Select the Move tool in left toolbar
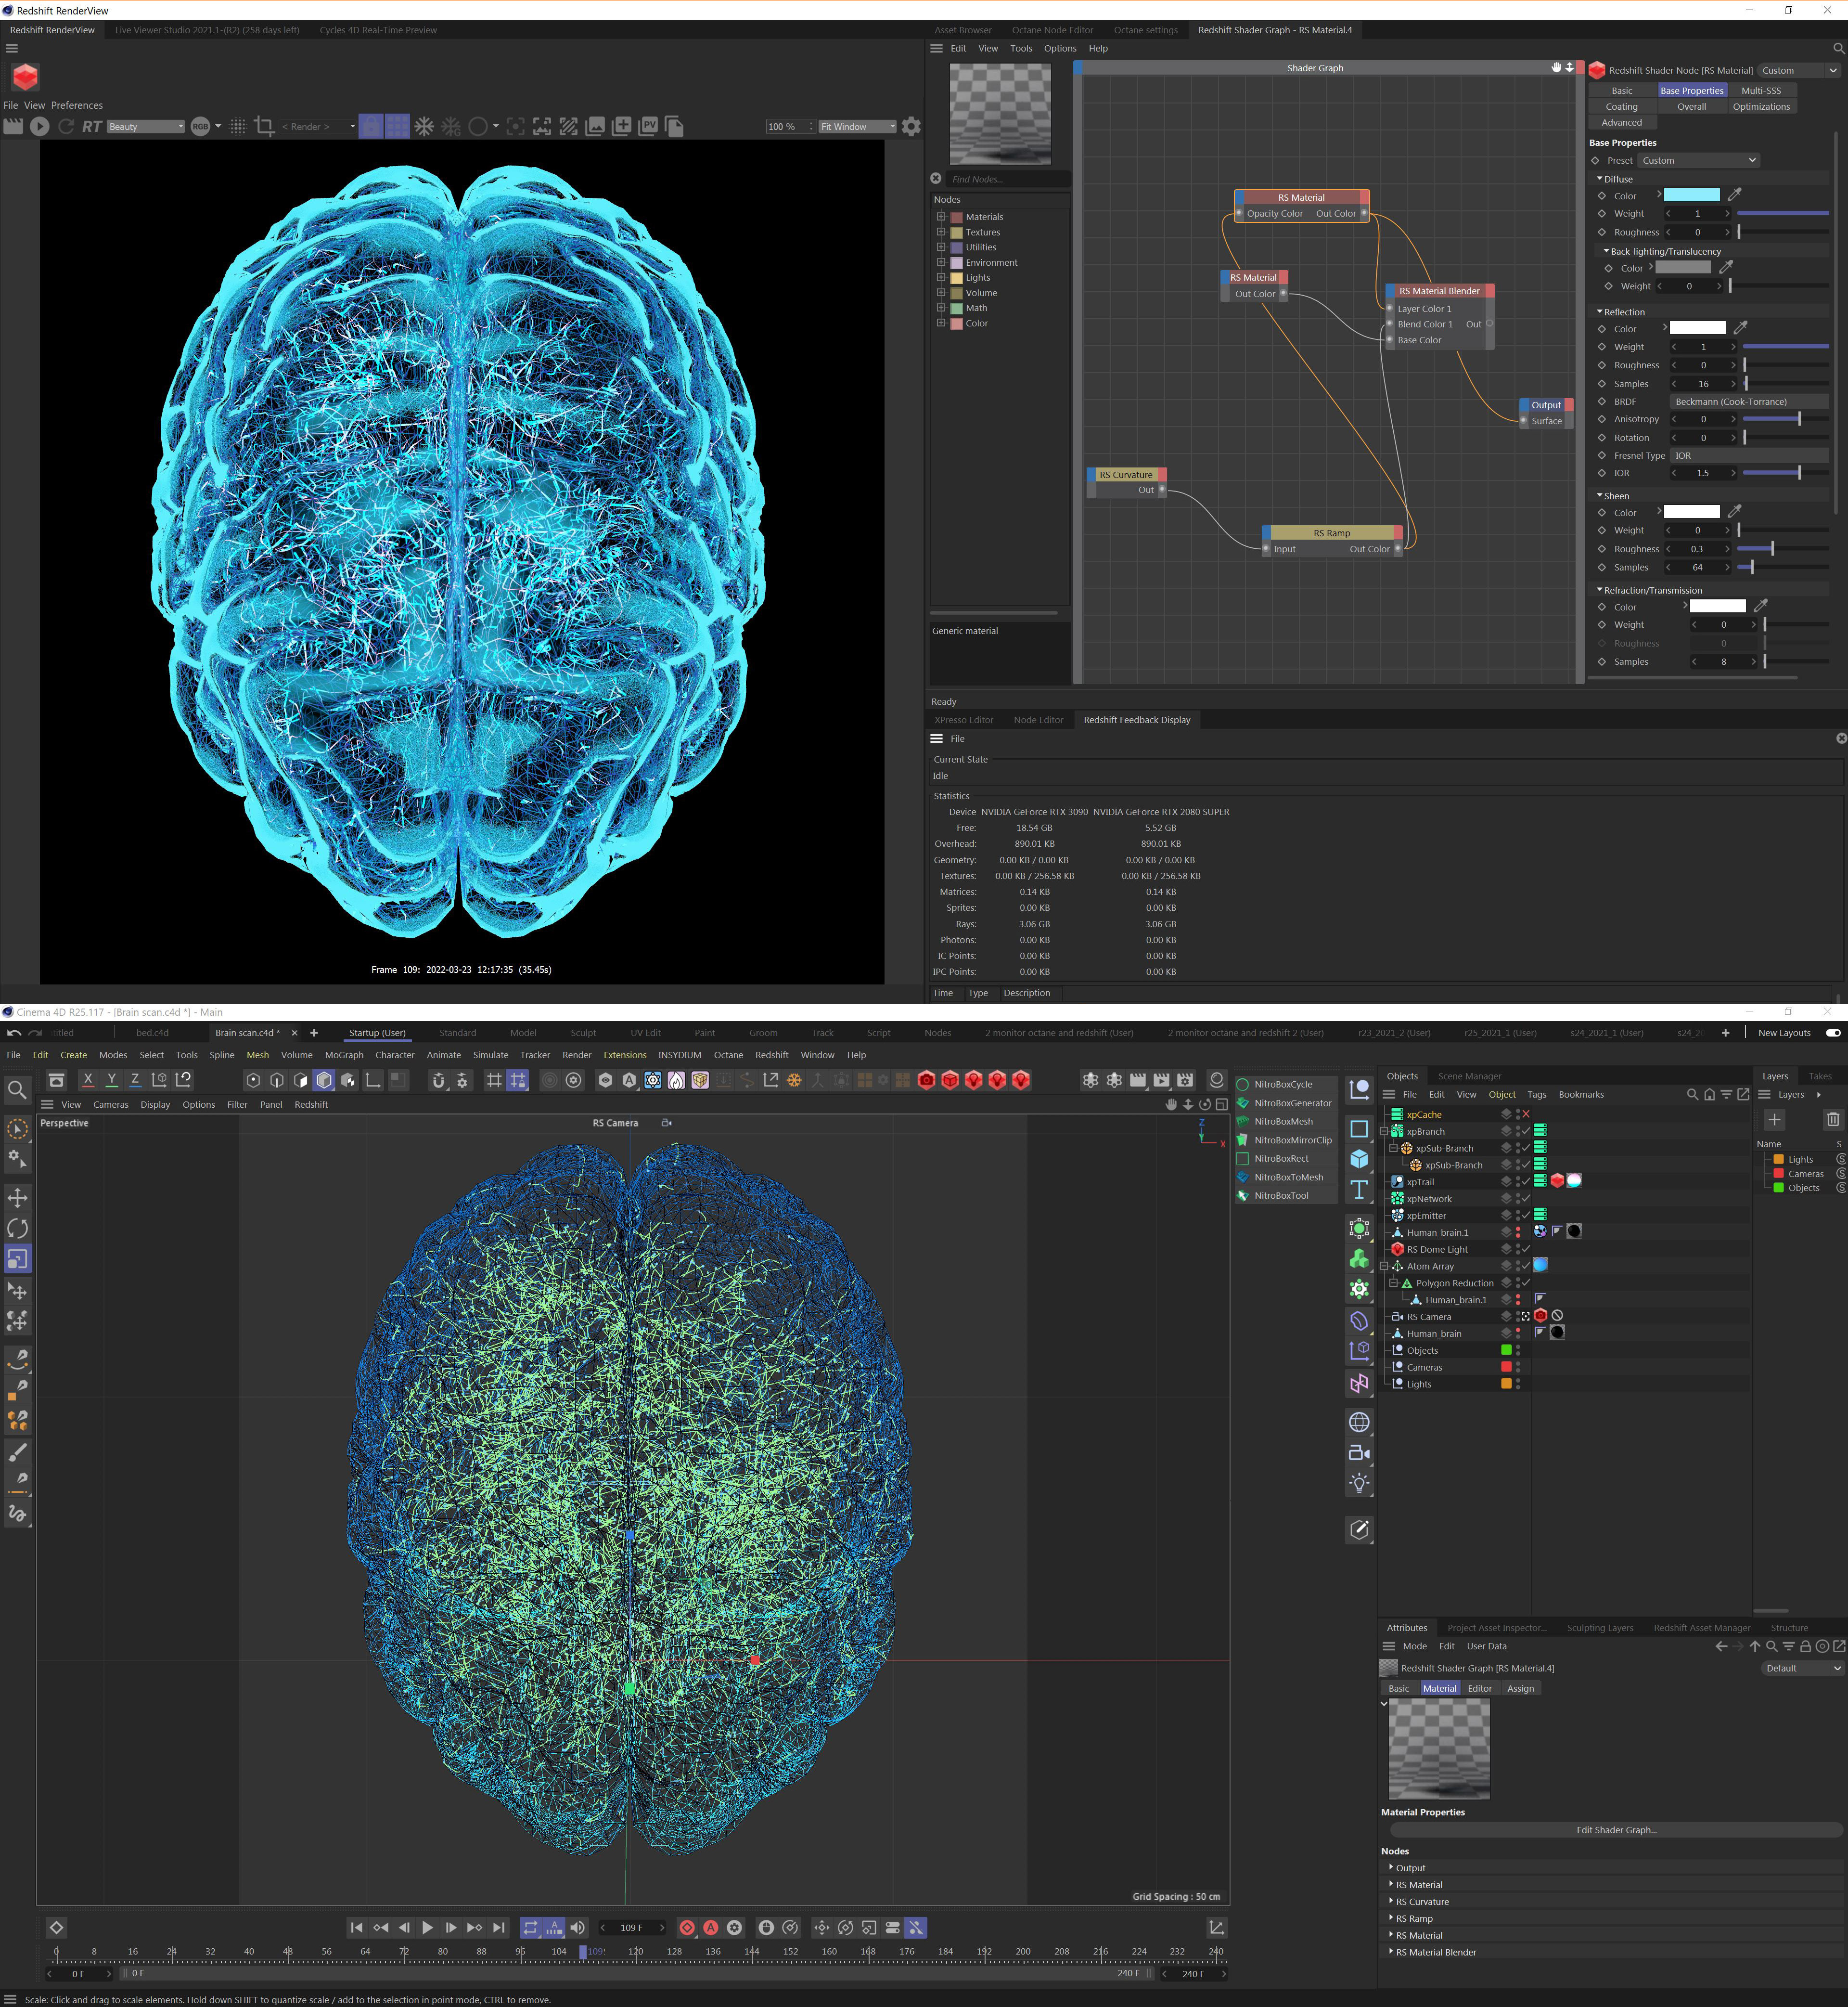Screen dimensions: 1848x2007 (x=17, y=1198)
